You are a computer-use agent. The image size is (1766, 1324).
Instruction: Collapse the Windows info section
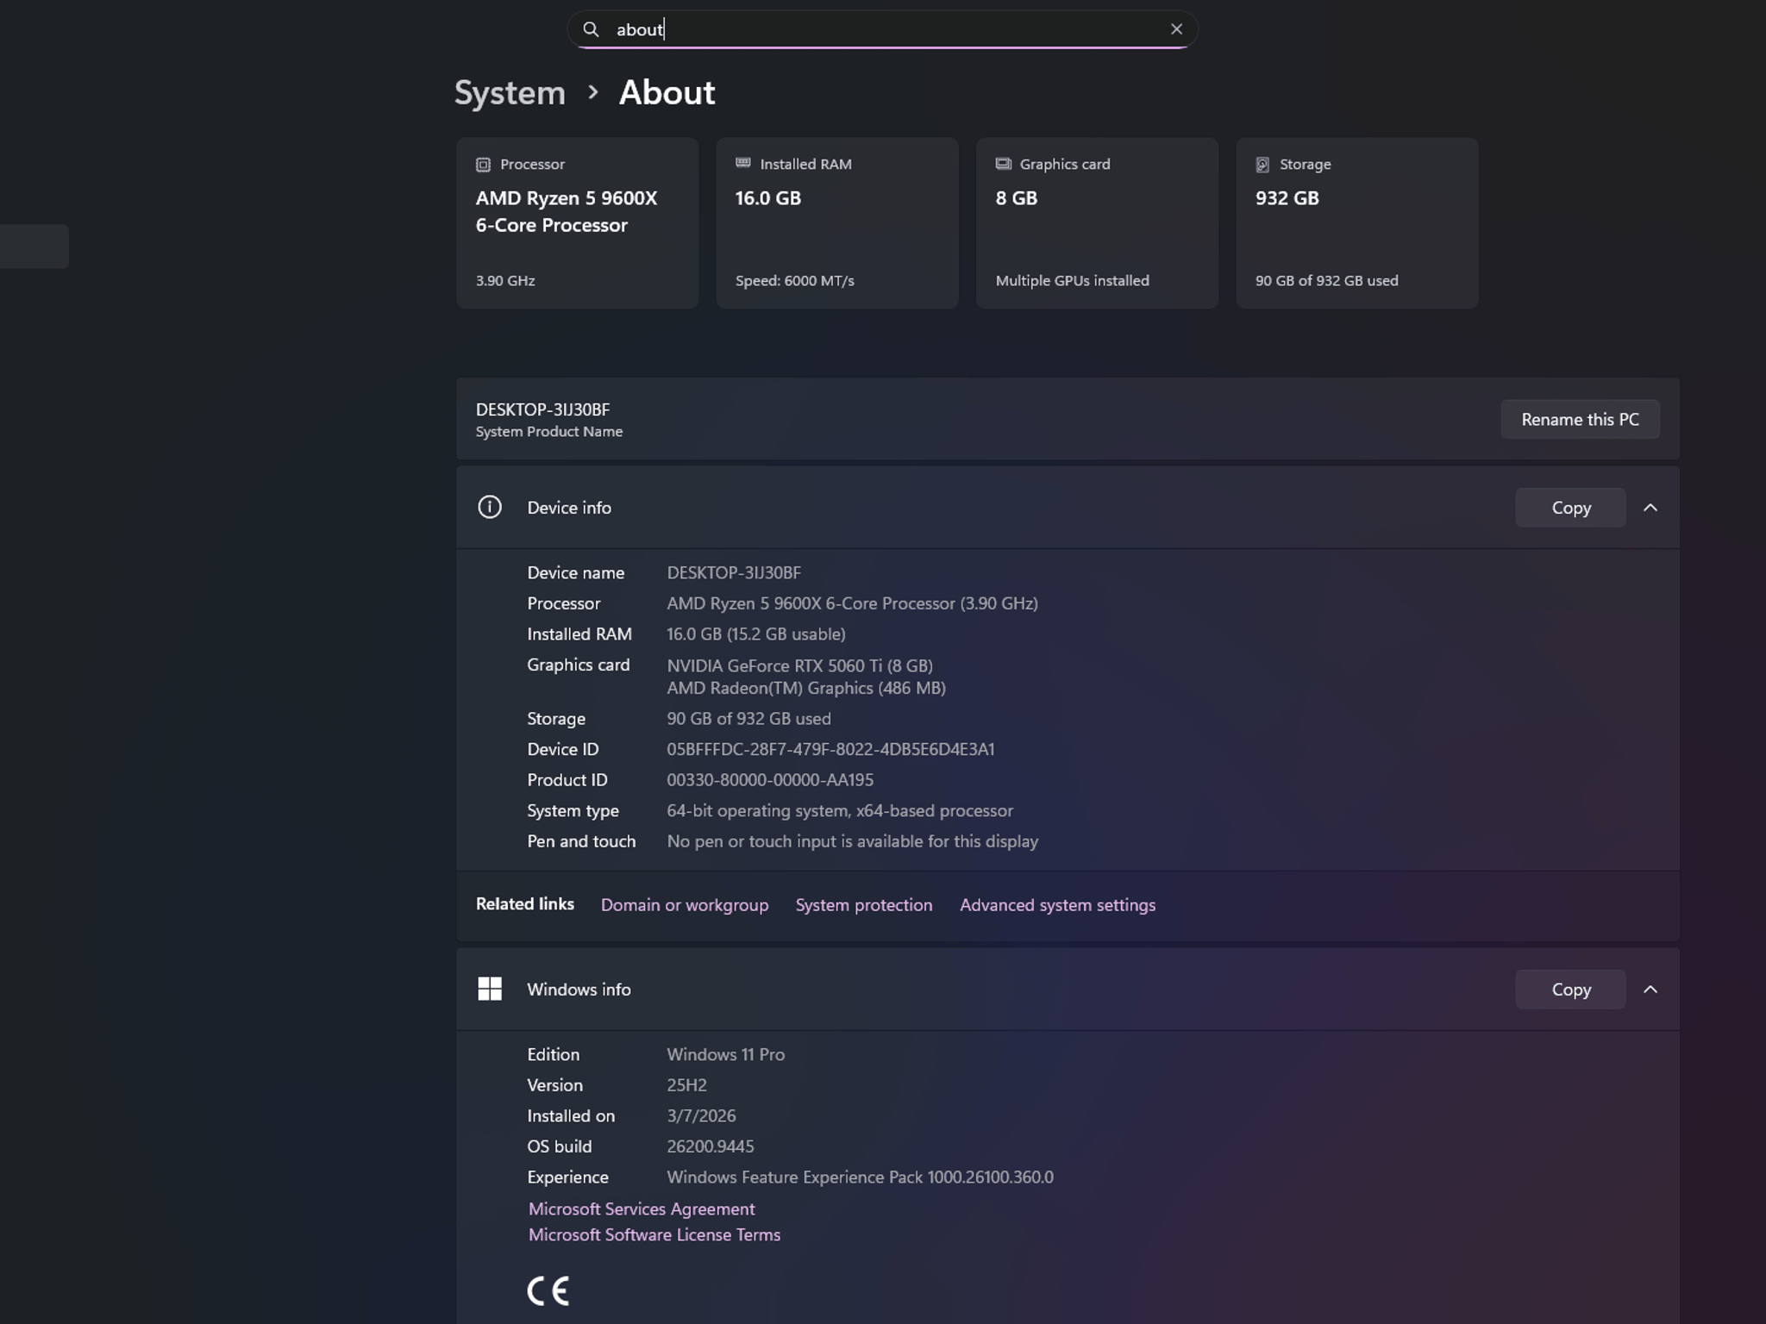[1650, 990]
